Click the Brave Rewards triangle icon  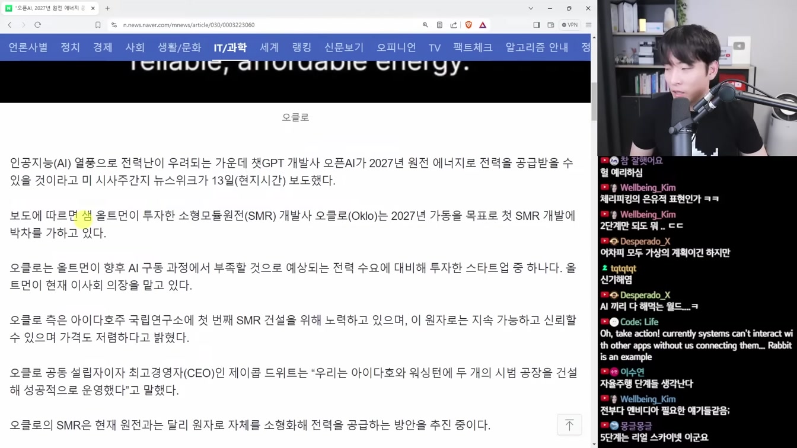(x=483, y=25)
